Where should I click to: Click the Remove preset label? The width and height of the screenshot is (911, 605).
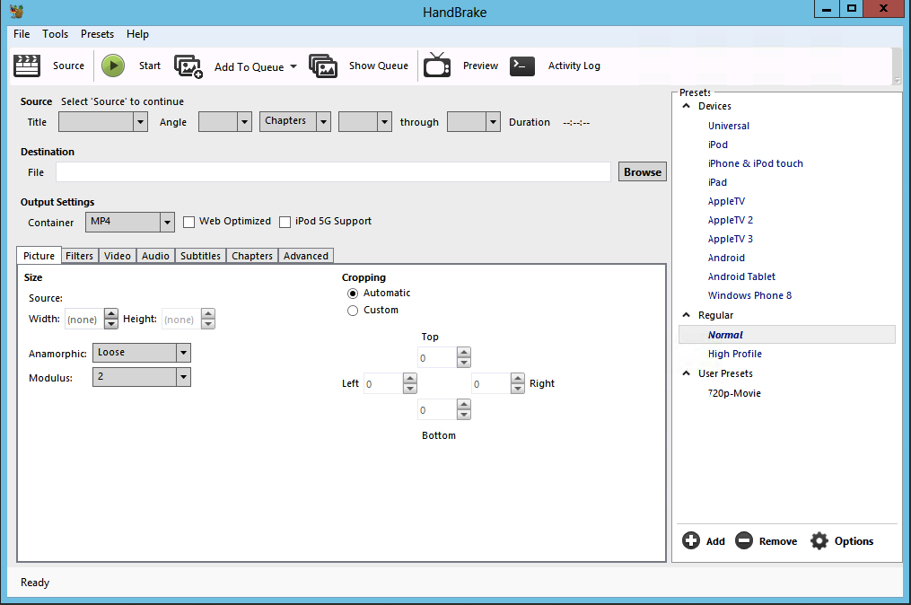pyautogui.click(x=778, y=541)
